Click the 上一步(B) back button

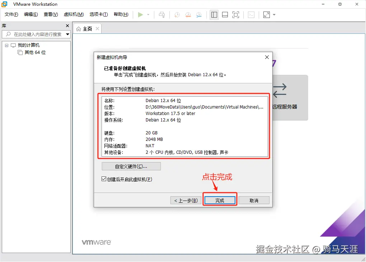point(186,201)
